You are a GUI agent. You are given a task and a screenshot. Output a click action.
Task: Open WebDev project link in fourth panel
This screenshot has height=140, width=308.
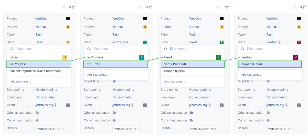click(x=272, y=19)
